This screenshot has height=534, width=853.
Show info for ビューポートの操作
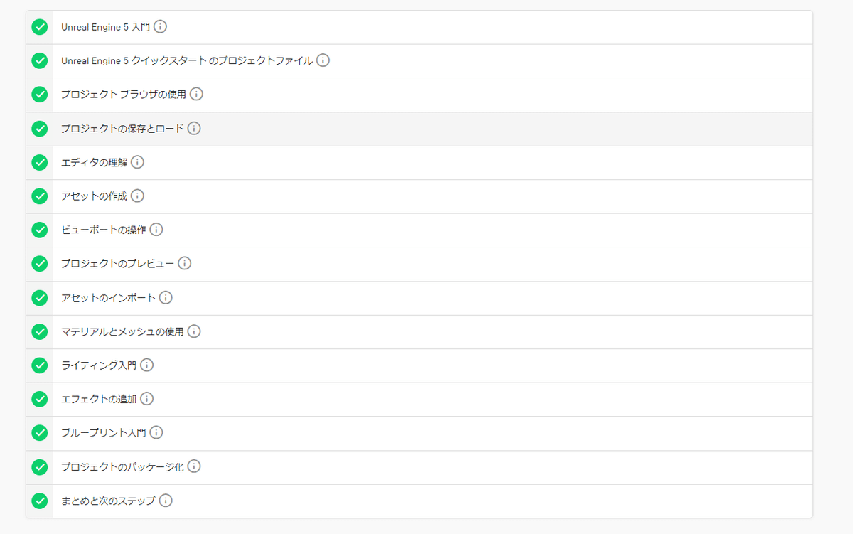(x=156, y=230)
